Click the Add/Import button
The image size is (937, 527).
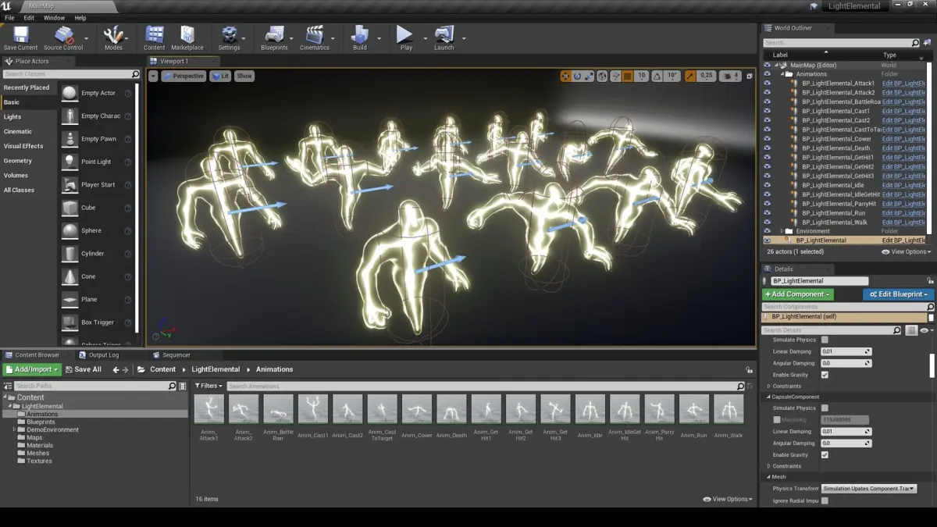pos(32,369)
